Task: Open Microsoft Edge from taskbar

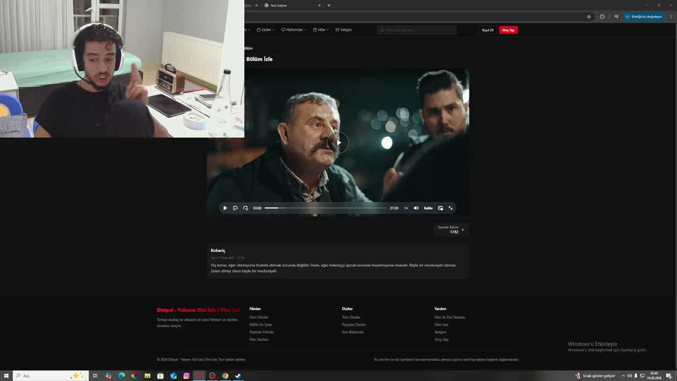Action: tap(122, 376)
